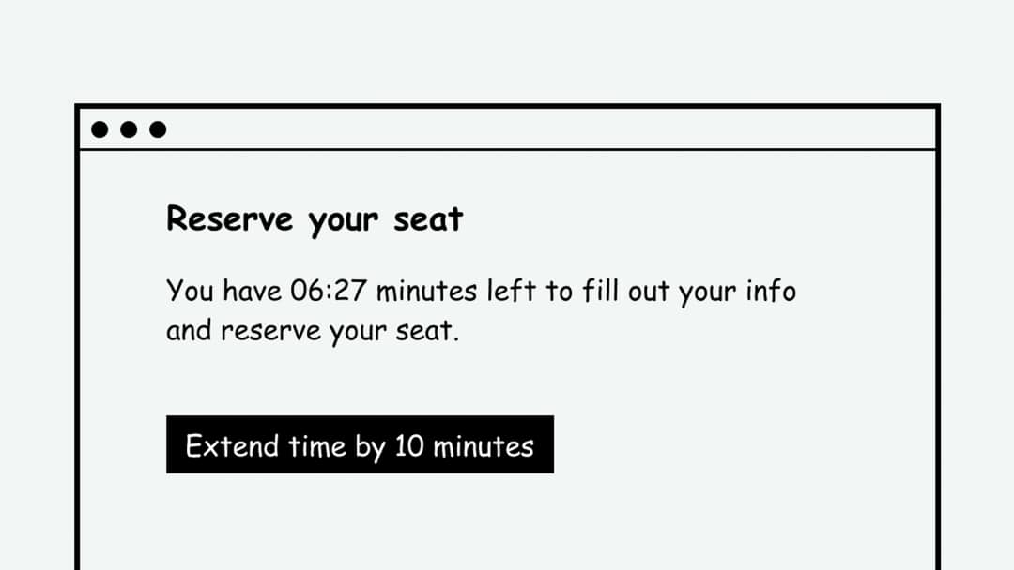Click the word "left" in the countdown sentence
Image resolution: width=1014 pixels, height=570 pixels.
pos(515,291)
